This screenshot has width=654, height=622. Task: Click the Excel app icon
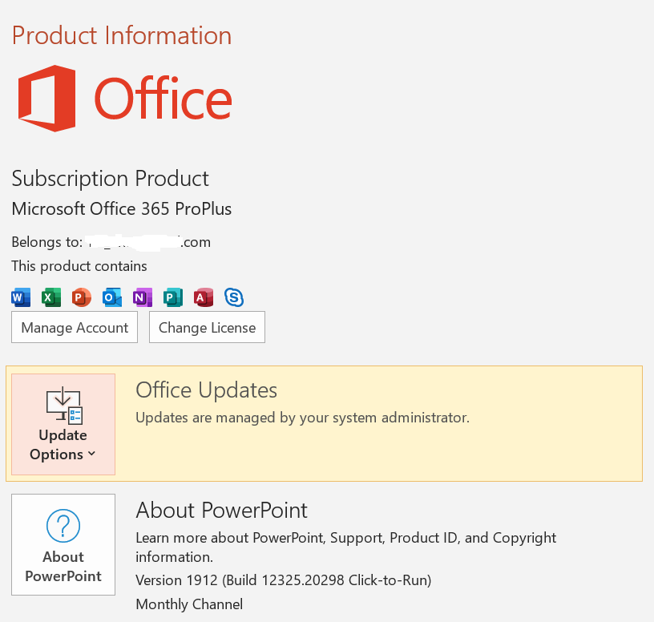pos(51,297)
